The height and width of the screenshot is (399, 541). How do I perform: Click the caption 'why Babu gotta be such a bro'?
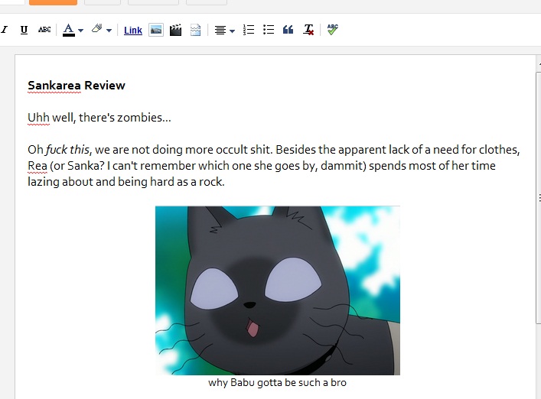tap(278, 382)
